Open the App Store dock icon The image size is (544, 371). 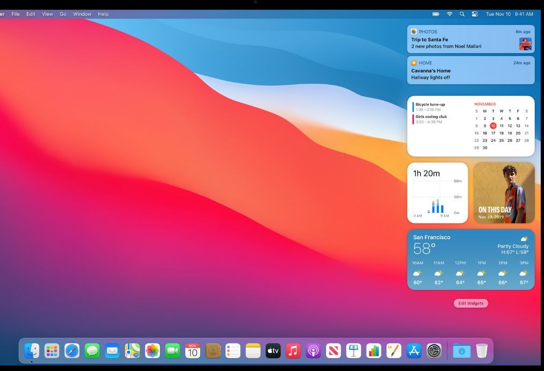[x=414, y=351]
